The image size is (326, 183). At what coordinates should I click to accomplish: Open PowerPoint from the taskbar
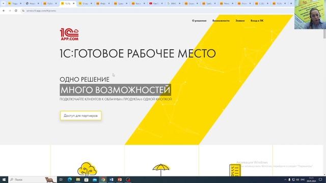(120, 179)
